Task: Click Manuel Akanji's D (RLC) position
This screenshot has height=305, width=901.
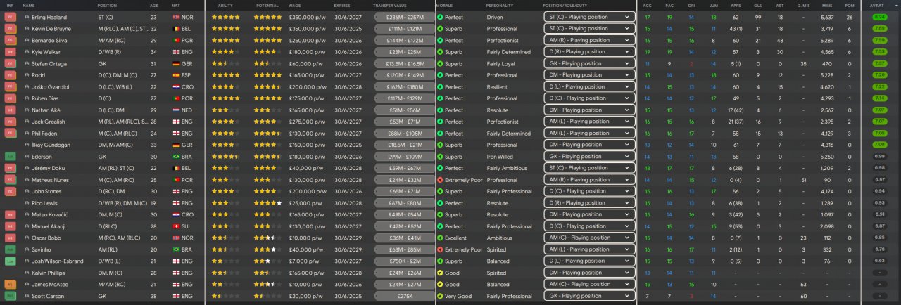Action: [109, 226]
